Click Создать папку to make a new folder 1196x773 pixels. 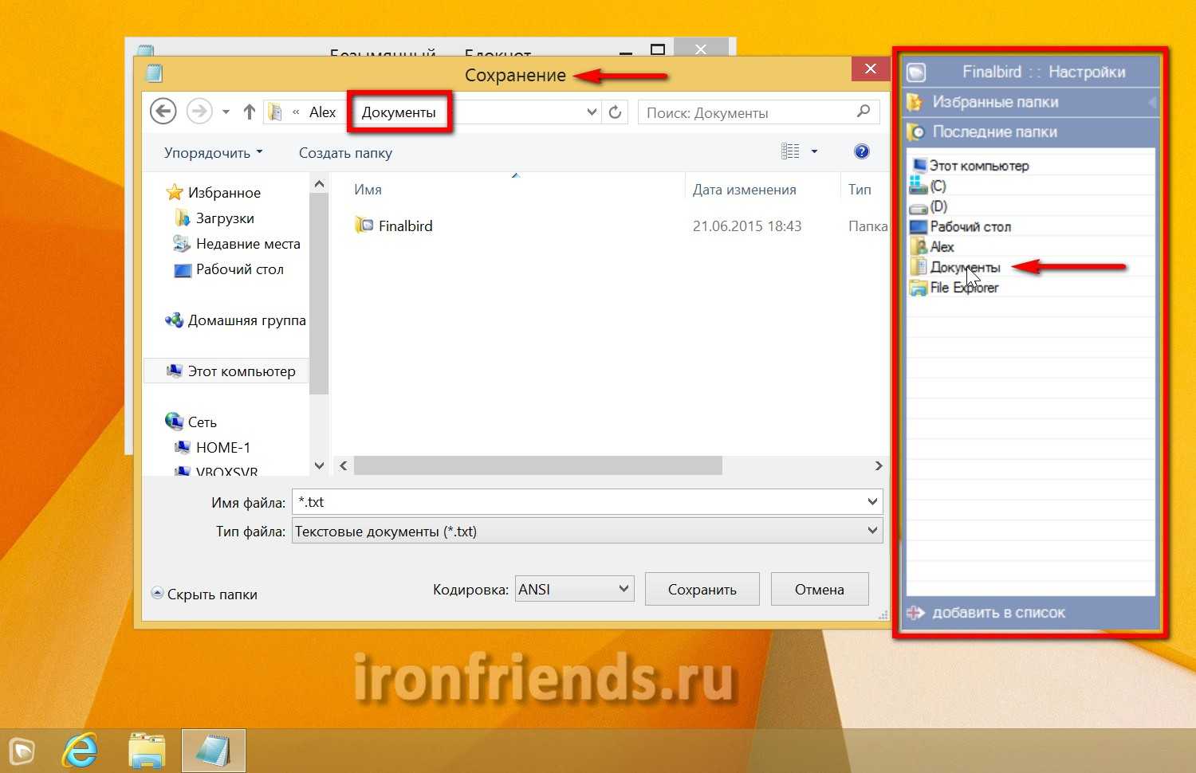(345, 153)
